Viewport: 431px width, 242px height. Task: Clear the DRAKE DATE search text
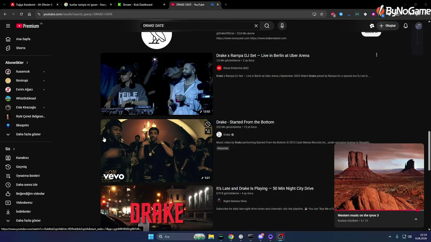256,26
